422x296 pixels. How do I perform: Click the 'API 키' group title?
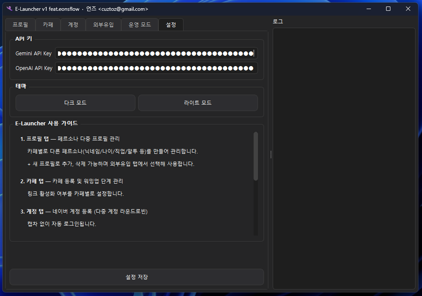pos(24,39)
